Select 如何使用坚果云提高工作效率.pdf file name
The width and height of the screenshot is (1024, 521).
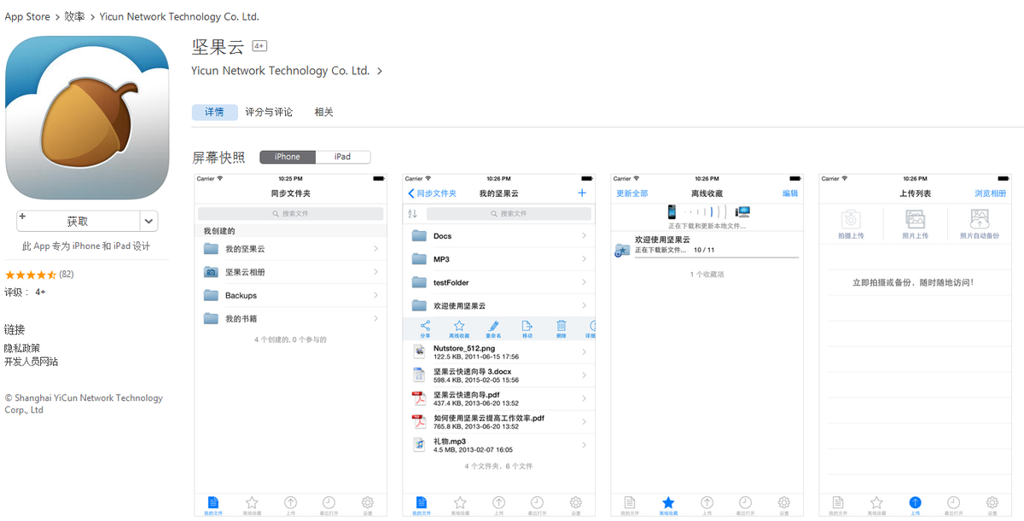(489, 418)
